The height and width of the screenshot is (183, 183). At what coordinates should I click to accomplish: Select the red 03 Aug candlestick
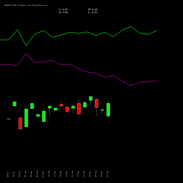click(20, 123)
